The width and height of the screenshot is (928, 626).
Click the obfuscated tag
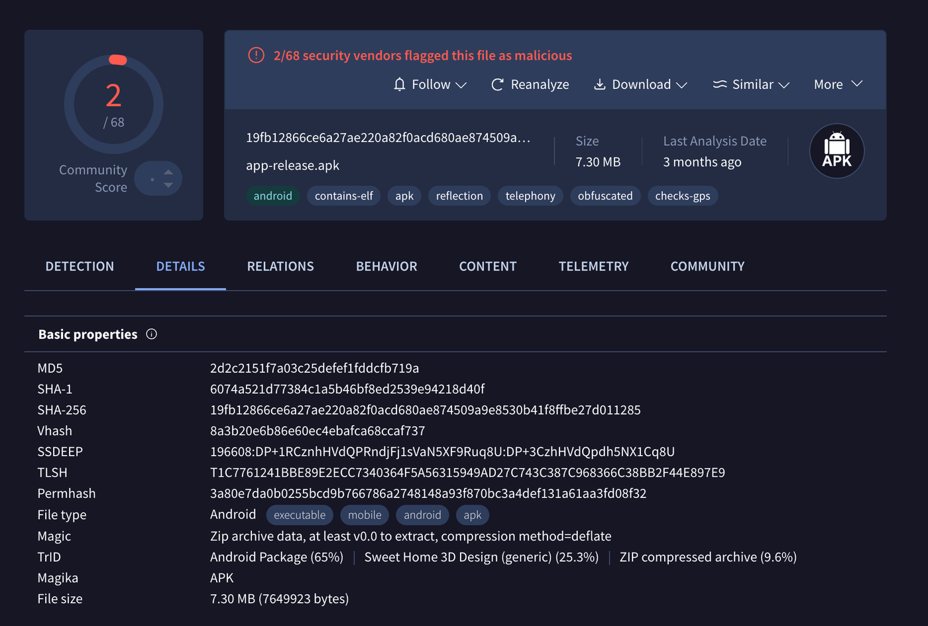pos(605,196)
